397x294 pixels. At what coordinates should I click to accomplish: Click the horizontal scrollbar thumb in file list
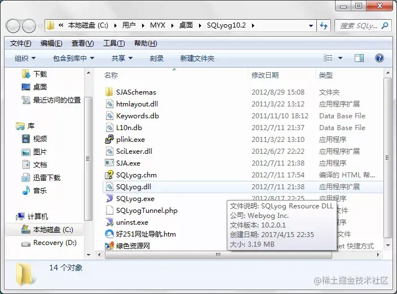(218, 255)
